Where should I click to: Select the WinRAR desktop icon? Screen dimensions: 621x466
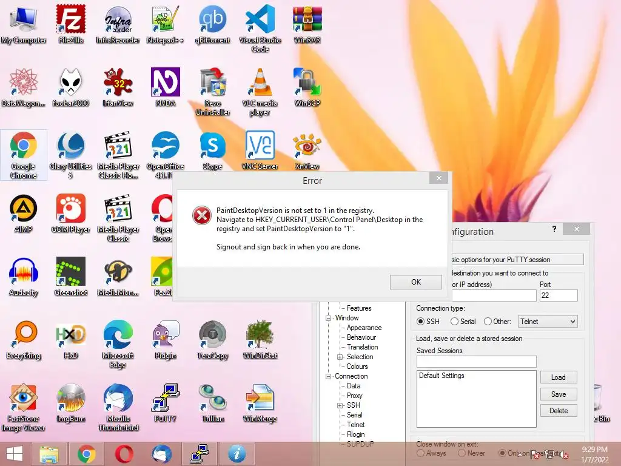(307, 24)
